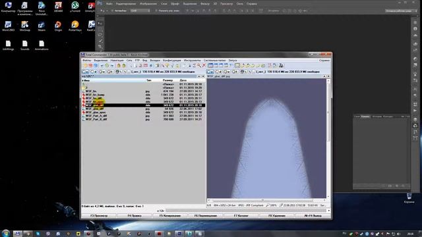The height and width of the screenshot is (237, 422).
Task: Switch to История tab in Photoshop panel
Action: (377, 117)
